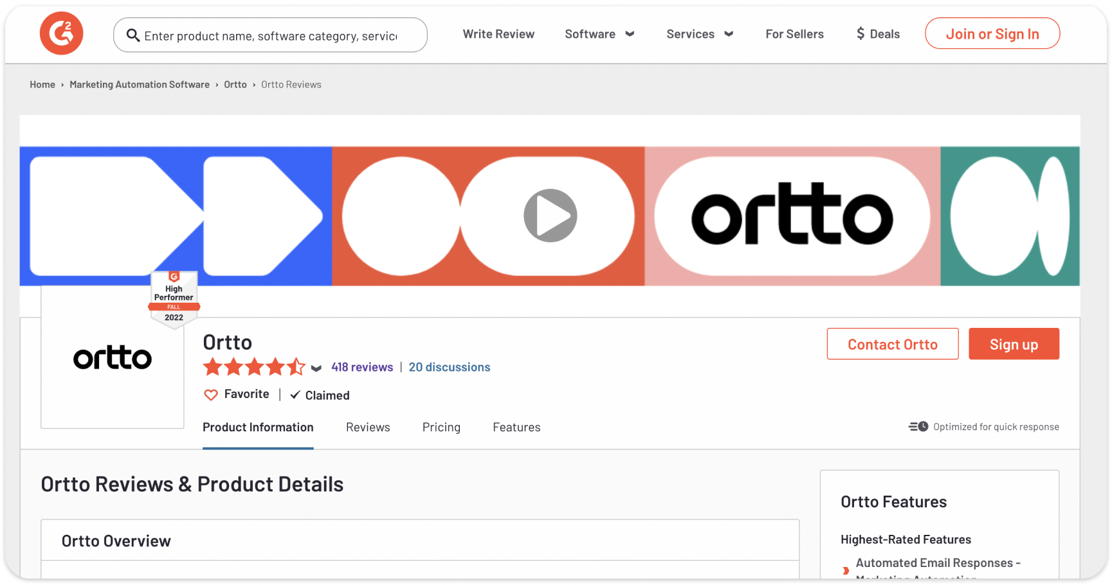Focus the product search input field

coord(270,35)
